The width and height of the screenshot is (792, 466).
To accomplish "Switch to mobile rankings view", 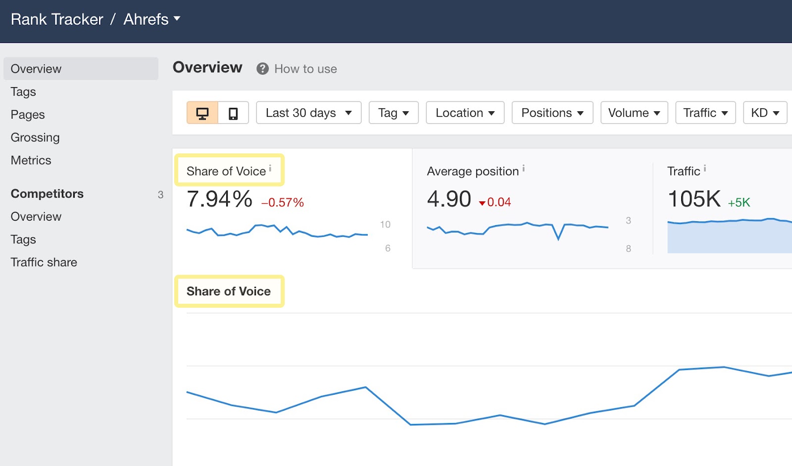I will tap(233, 113).
